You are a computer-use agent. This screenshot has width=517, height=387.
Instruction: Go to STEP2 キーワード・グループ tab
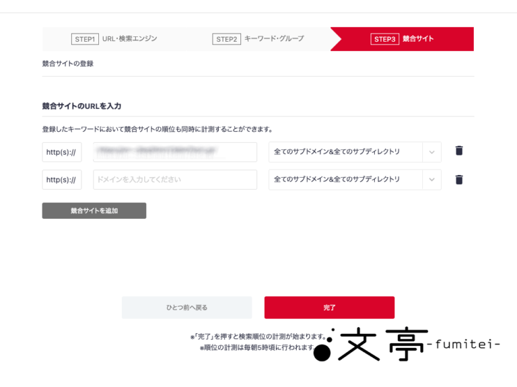click(258, 39)
